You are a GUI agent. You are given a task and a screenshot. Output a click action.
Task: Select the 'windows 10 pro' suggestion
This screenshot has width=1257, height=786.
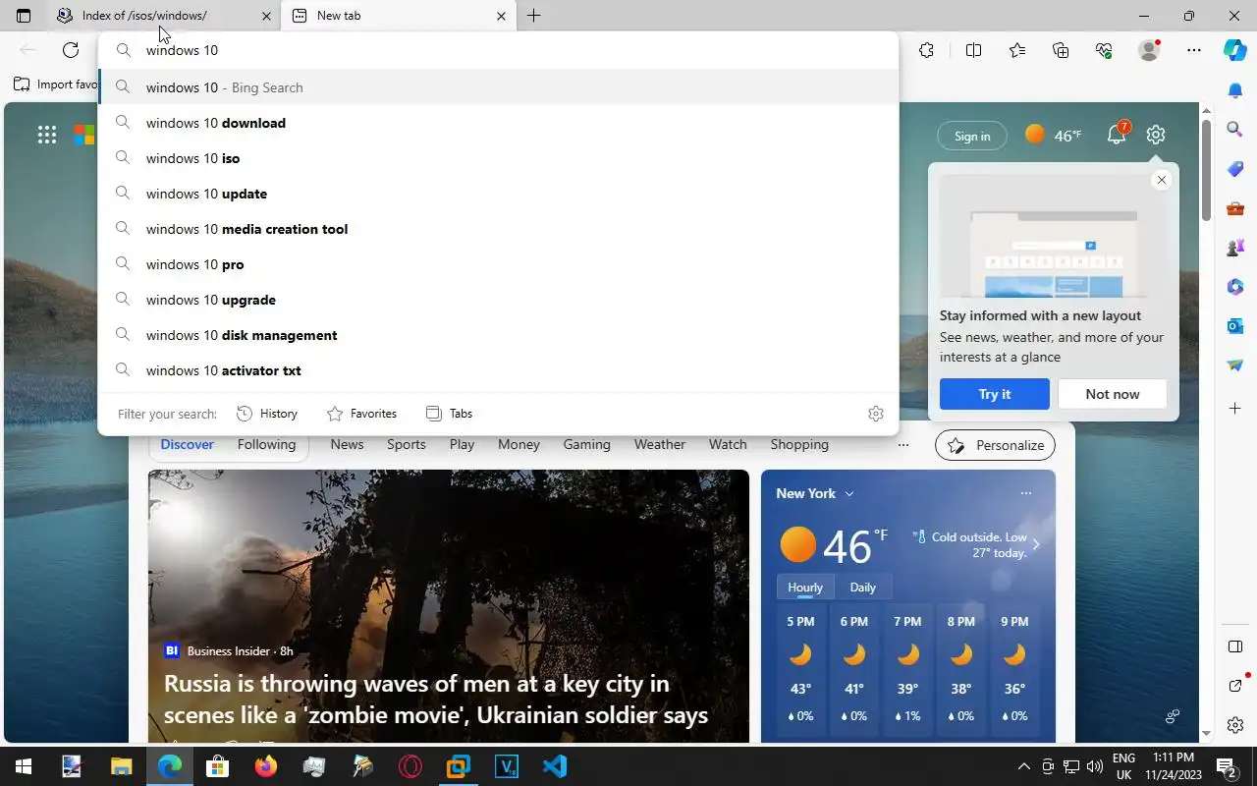(x=498, y=264)
